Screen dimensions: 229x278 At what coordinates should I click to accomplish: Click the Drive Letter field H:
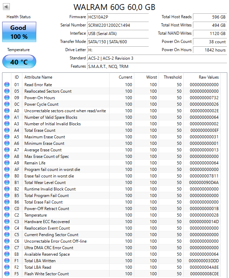118,50
